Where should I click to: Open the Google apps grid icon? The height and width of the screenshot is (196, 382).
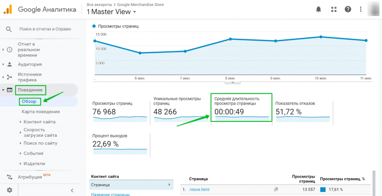click(x=334, y=9)
